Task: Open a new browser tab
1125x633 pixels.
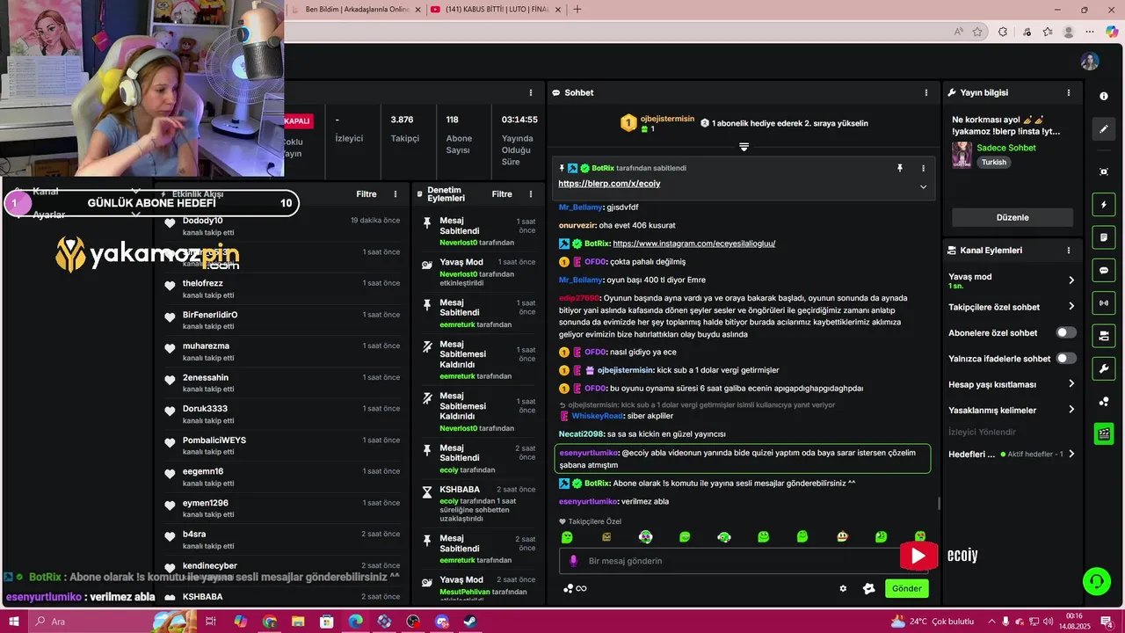Action: coord(577,10)
